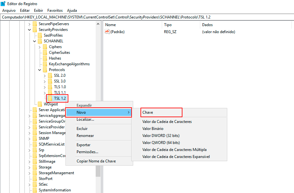
Task: Choose Novo in the context menu
Action: click(99, 112)
